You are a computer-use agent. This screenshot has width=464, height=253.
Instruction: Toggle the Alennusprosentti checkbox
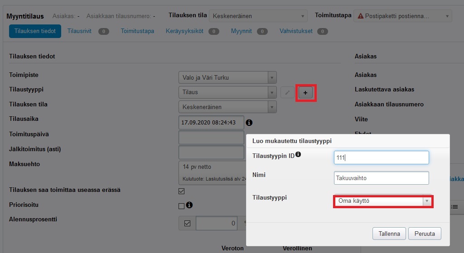click(x=187, y=223)
